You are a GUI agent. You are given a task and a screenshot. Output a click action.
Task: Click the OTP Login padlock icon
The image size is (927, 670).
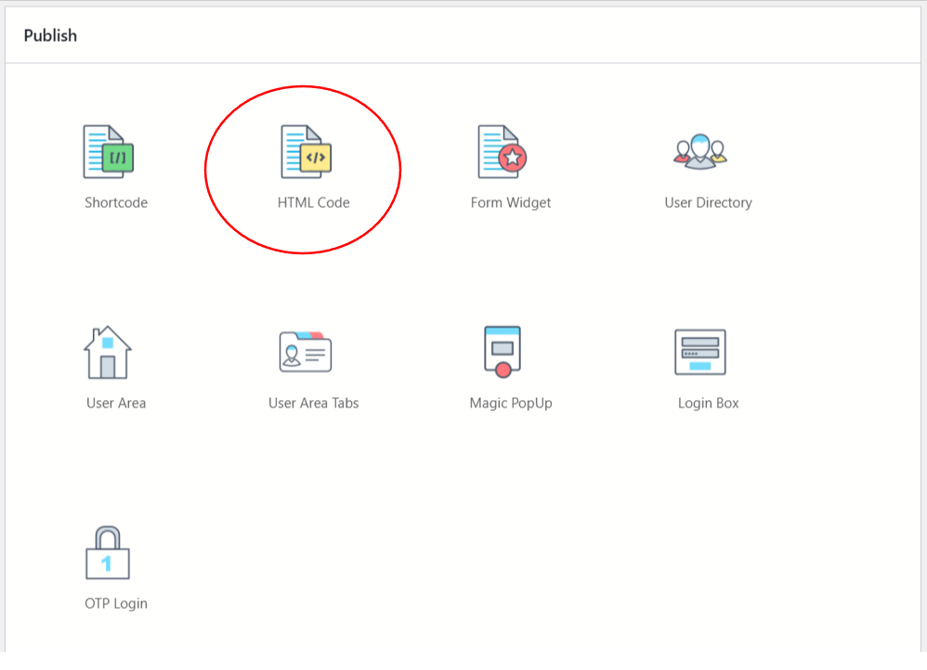point(108,552)
